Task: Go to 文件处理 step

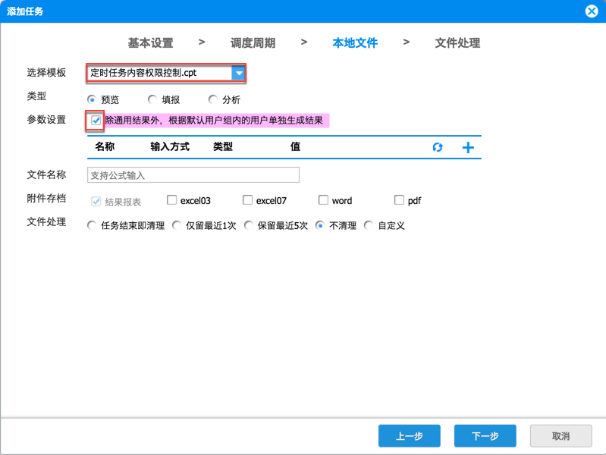Action: pos(457,43)
